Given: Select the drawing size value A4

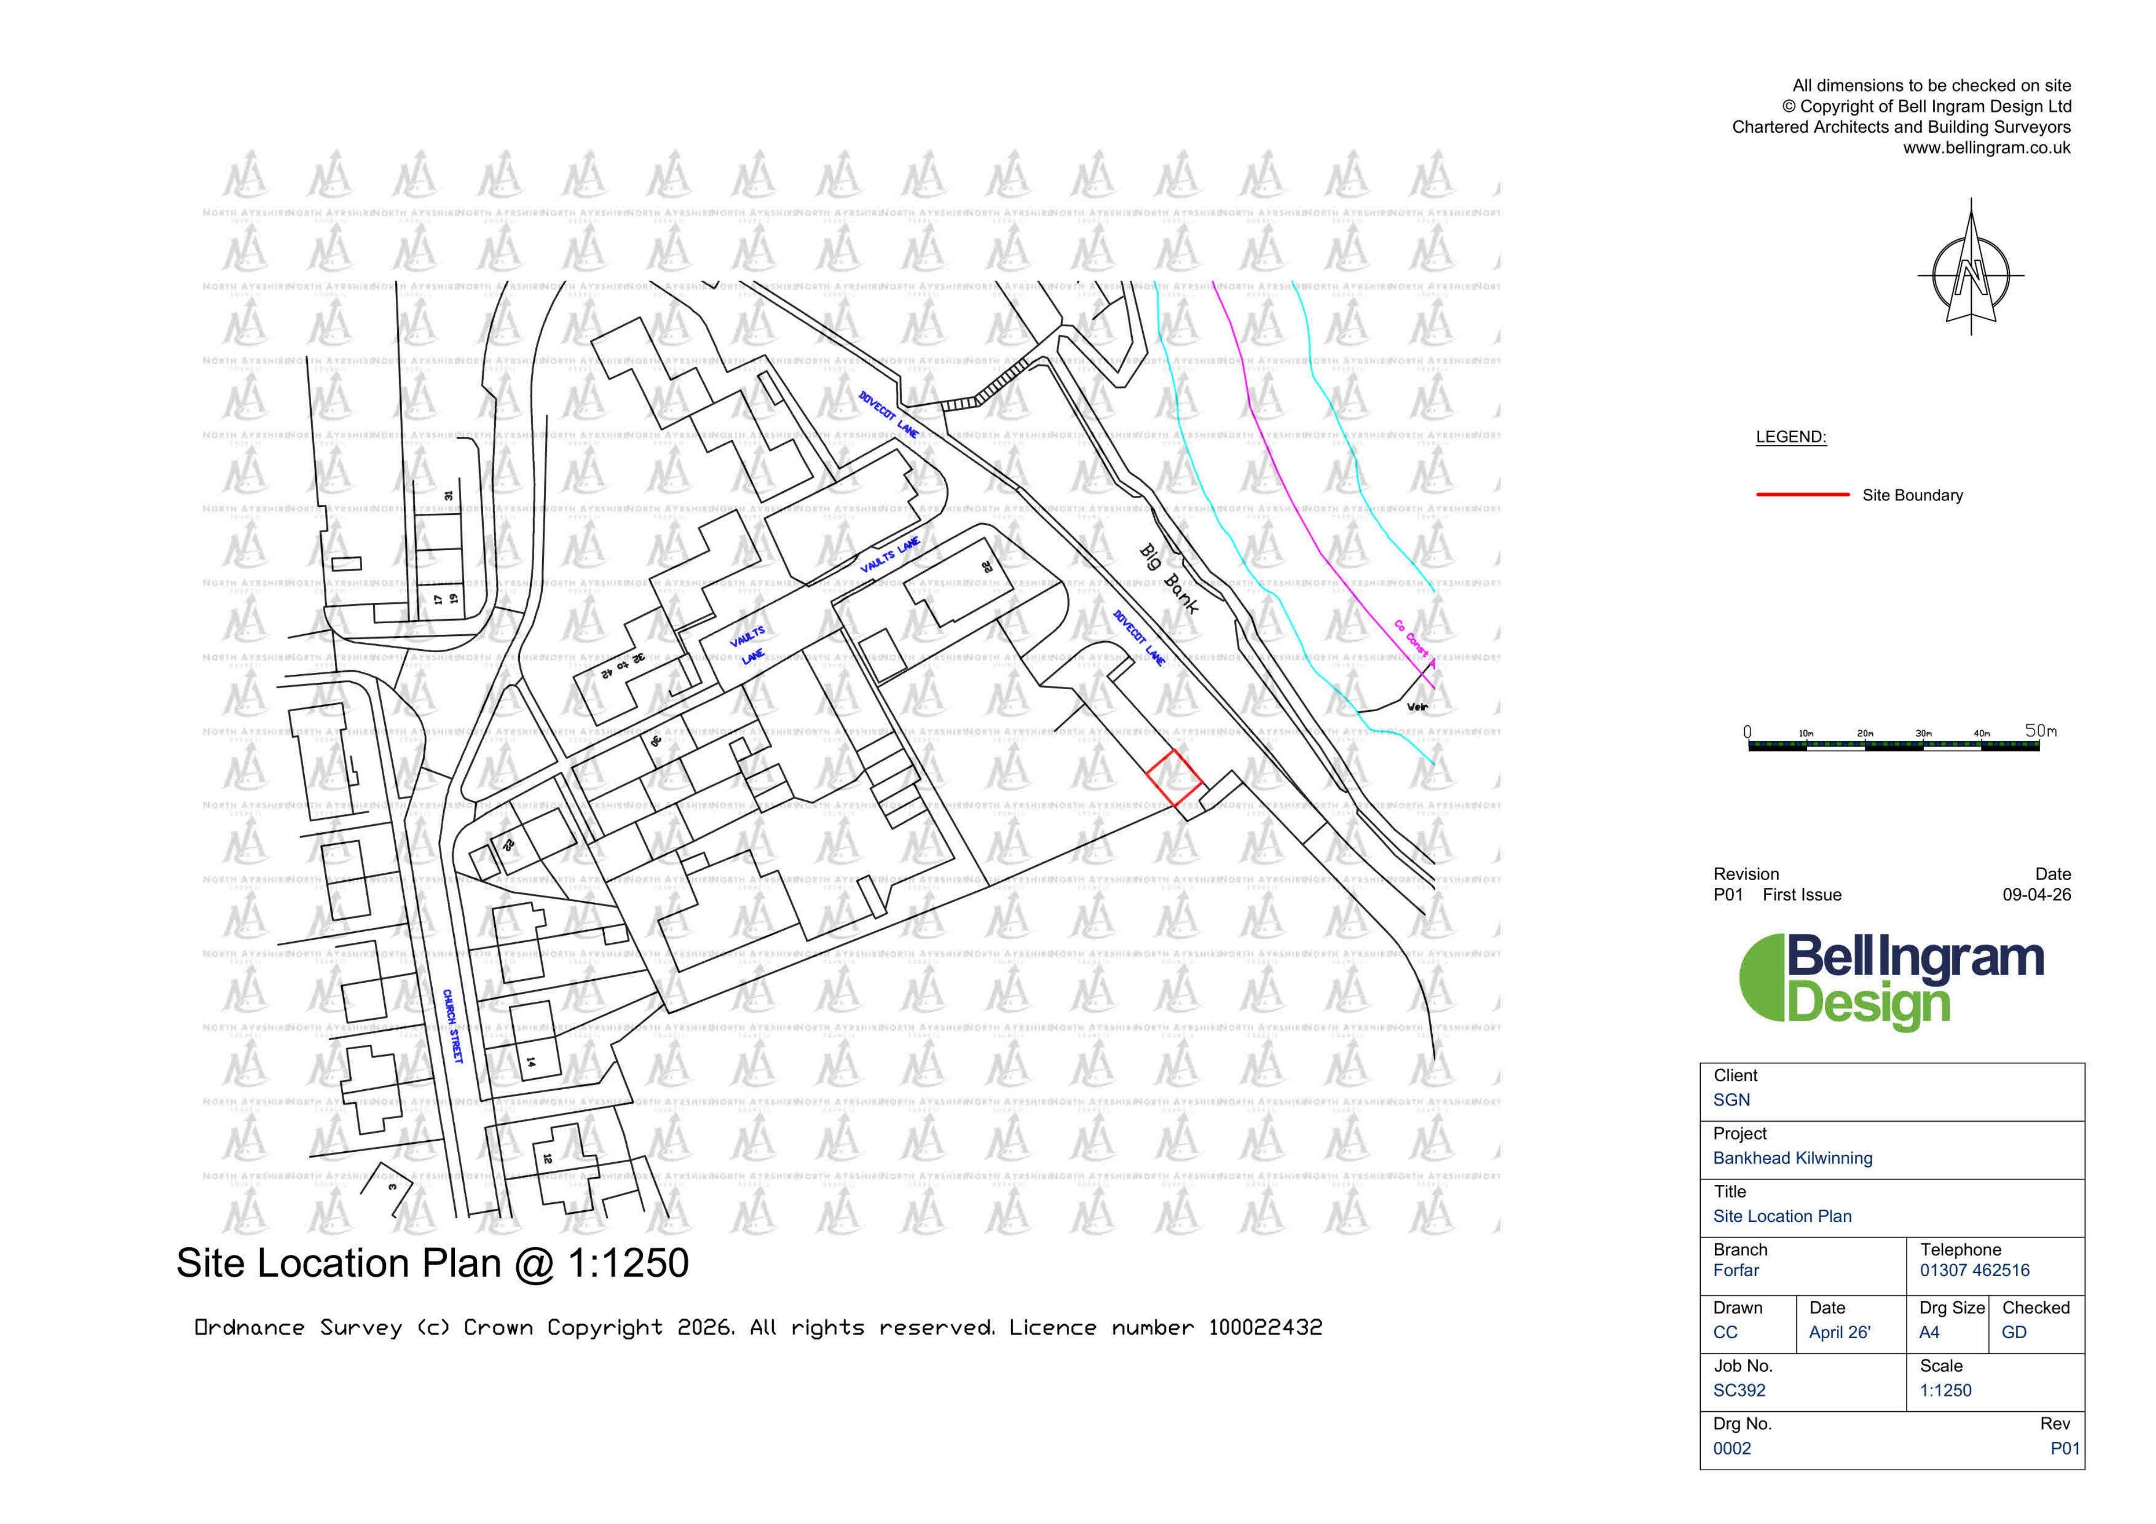Looking at the screenshot, I should pos(1929,1331).
